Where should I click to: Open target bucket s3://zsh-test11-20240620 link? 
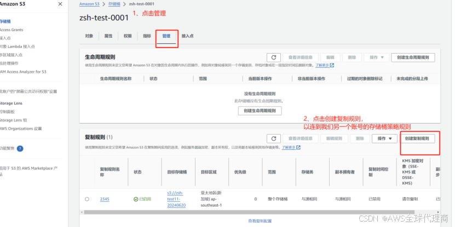(x=176, y=199)
